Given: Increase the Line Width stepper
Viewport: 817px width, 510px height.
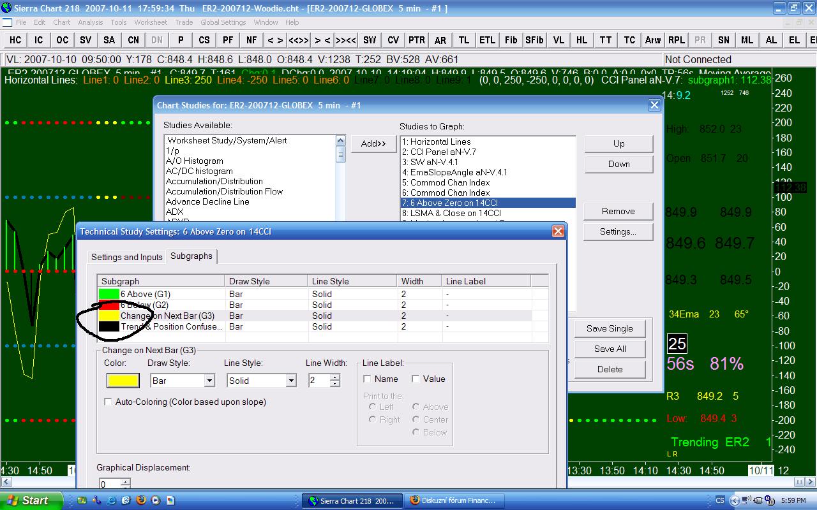Looking at the screenshot, I should (335, 377).
